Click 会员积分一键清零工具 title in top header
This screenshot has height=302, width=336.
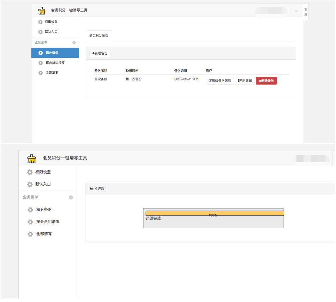[x=69, y=10]
